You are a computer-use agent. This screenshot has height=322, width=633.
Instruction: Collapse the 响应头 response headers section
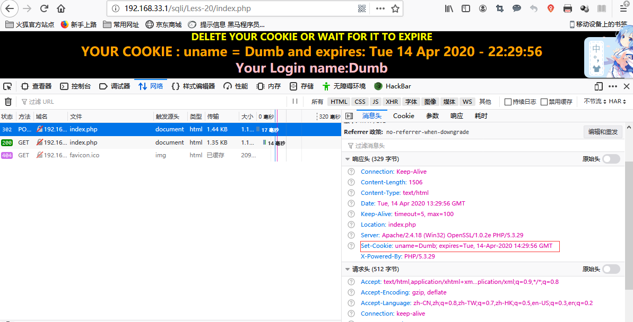pyautogui.click(x=346, y=158)
